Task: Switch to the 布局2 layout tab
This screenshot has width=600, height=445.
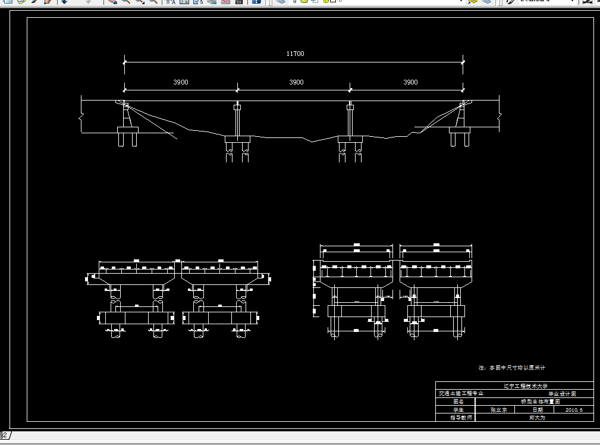Action: [x=5, y=435]
